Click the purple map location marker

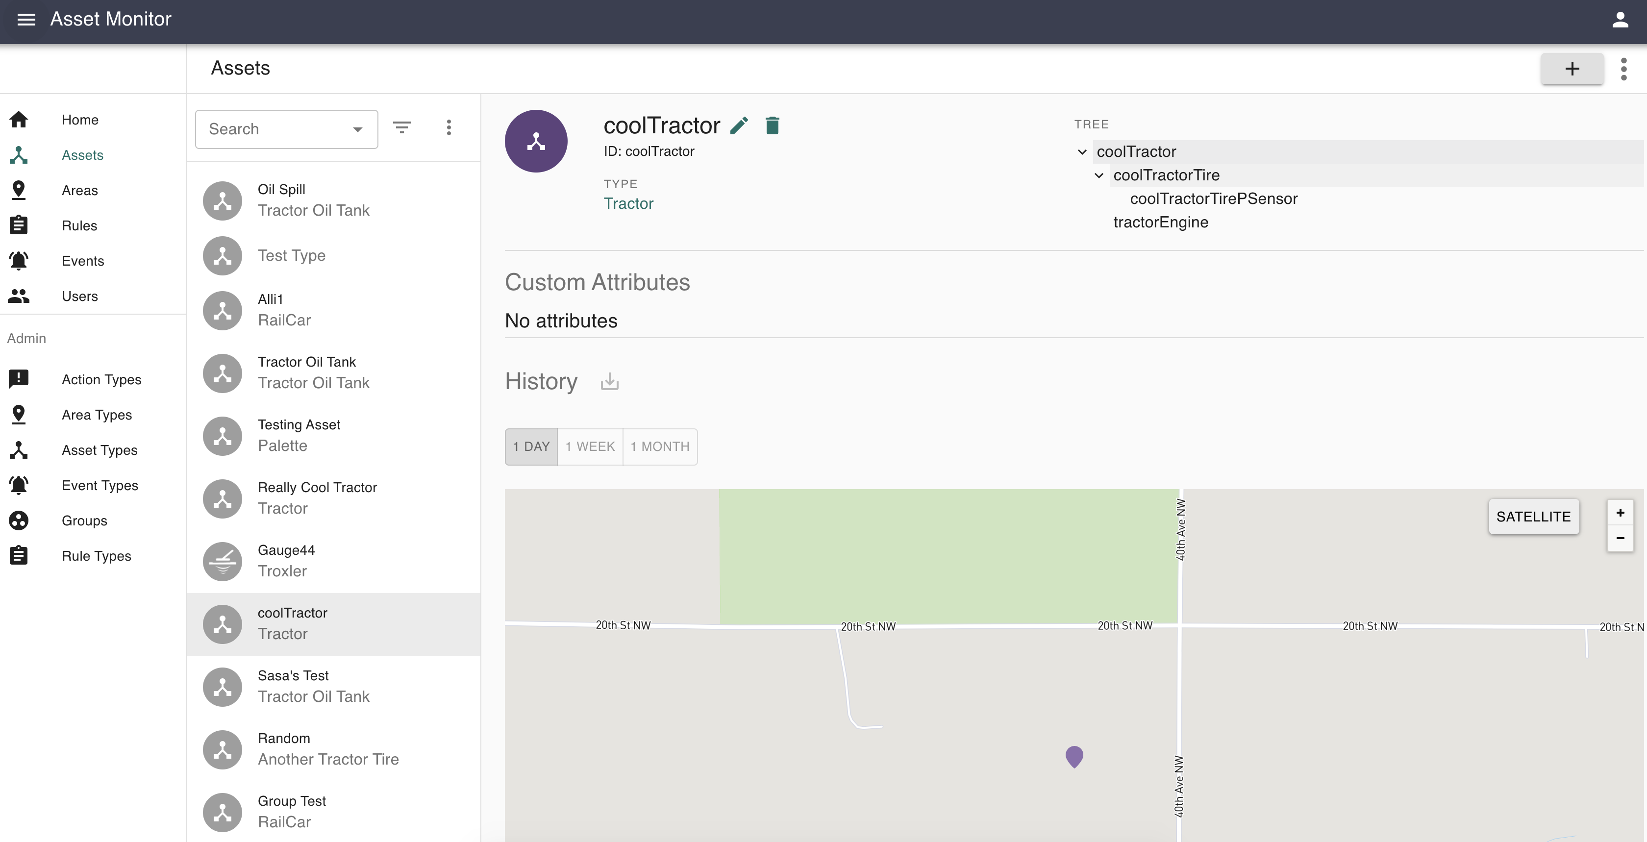pyautogui.click(x=1074, y=756)
